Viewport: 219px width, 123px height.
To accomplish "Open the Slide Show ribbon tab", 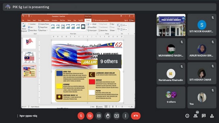I will point(62,20).
